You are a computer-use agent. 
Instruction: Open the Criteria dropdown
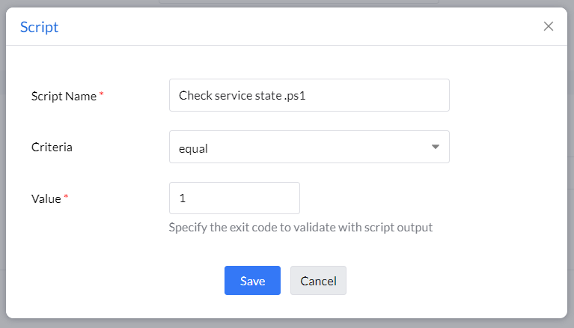309,147
